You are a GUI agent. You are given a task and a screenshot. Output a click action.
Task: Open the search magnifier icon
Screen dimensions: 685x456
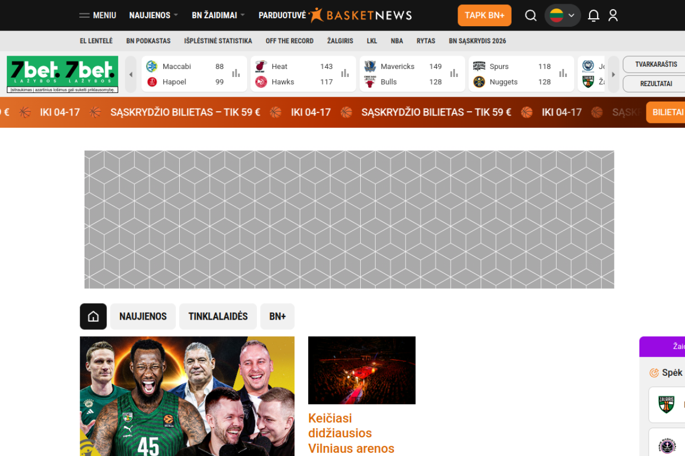coord(530,16)
